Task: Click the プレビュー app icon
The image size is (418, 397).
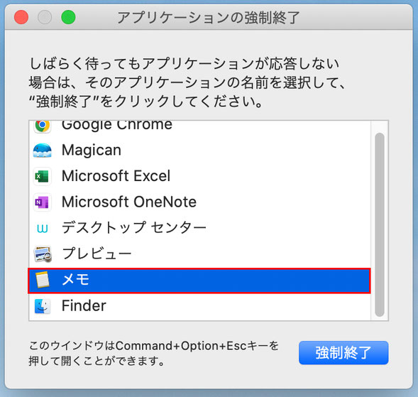Action: (x=43, y=254)
